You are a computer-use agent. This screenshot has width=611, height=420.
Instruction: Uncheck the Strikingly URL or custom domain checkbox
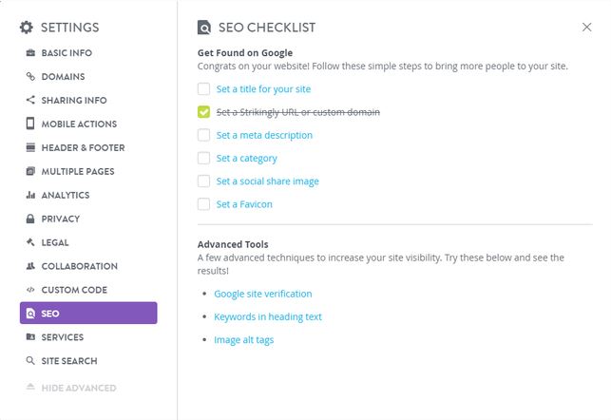tap(203, 112)
